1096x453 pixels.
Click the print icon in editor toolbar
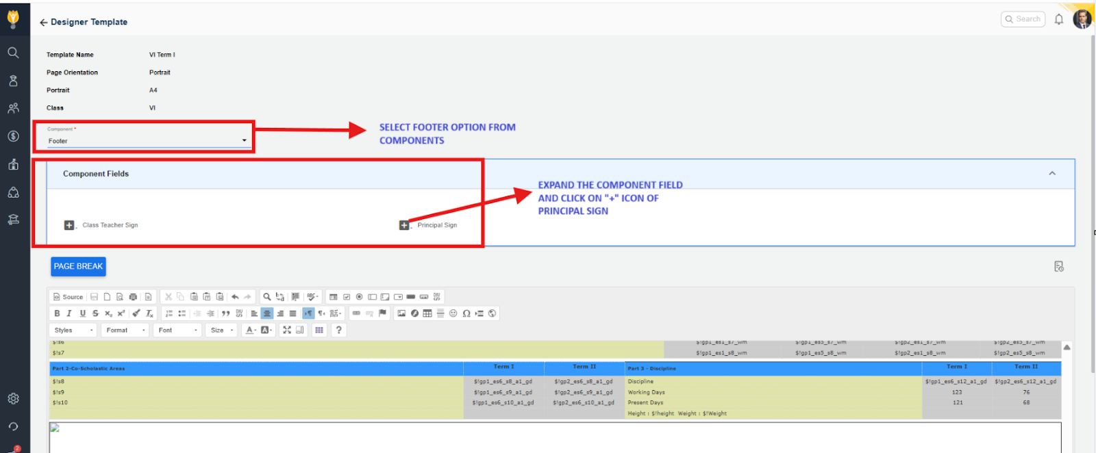coord(133,297)
